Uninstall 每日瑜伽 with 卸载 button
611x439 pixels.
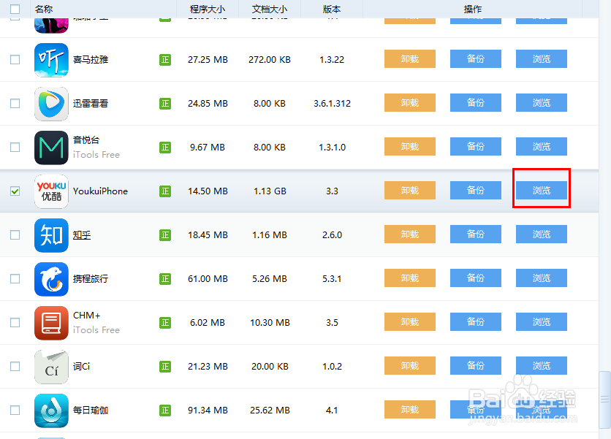pos(410,409)
